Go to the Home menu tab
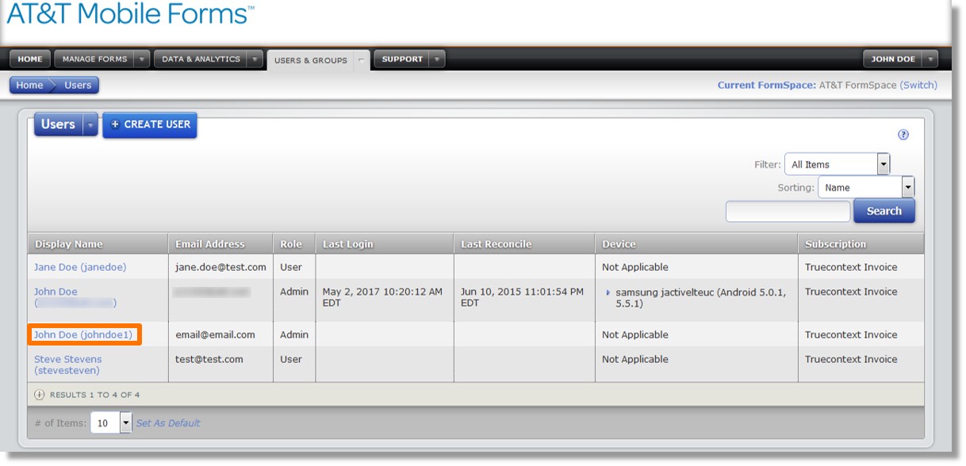966x466 pixels. click(x=30, y=59)
